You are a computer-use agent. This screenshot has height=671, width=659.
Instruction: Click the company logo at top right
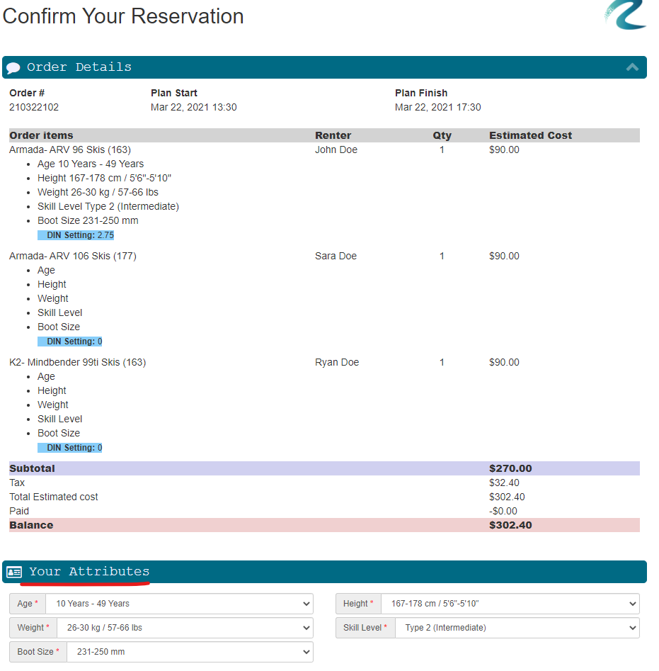pos(626,15)
